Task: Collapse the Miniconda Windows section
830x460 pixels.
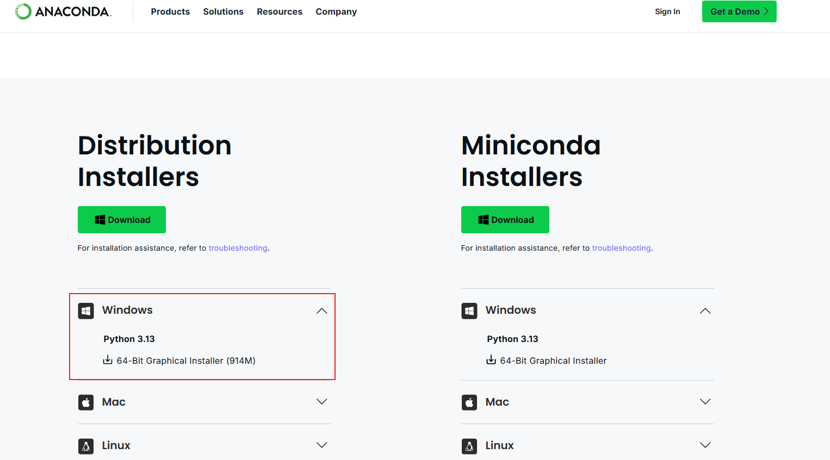Action: pyautogui.click(x=705, y=311)
